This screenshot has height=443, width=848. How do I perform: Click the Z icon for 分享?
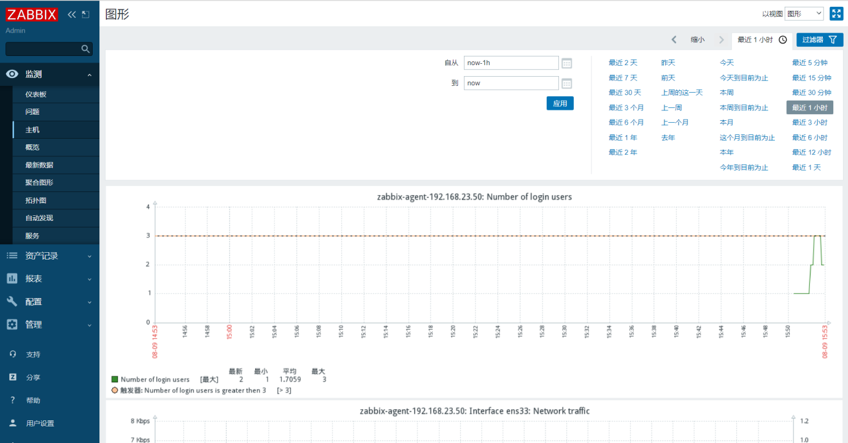[13, 377]
